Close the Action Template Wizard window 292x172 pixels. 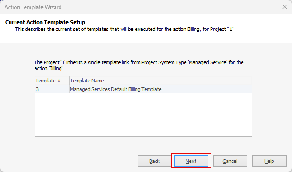pos(285,7)
